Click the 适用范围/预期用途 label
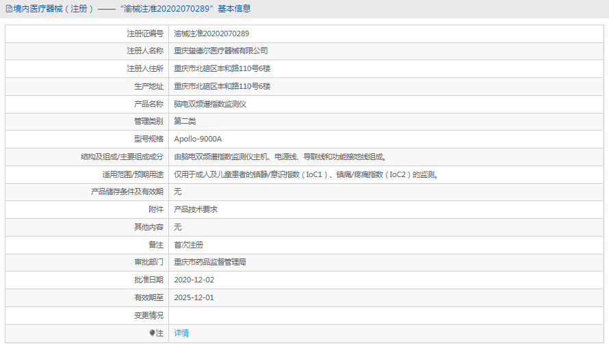 (x=133, y=175)
